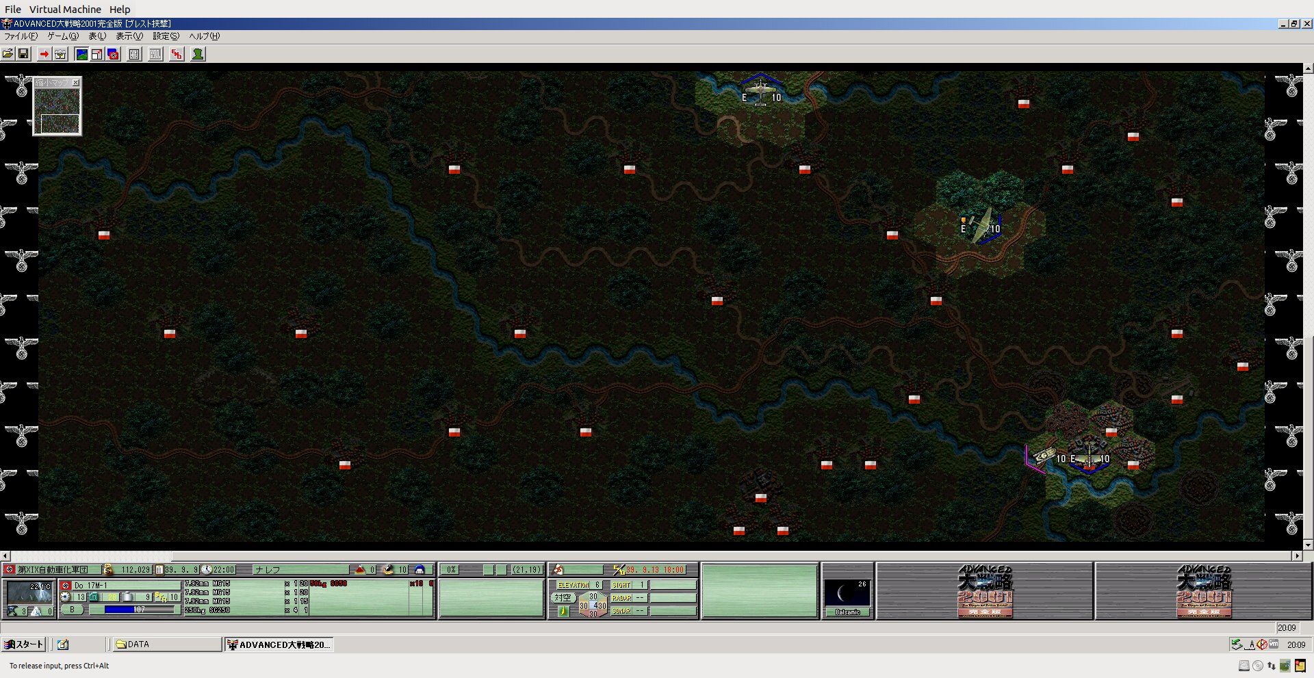Click the map's vertical scrollbar down arrow
This screenshot has height=678, width=1314.
(1308, 545)
